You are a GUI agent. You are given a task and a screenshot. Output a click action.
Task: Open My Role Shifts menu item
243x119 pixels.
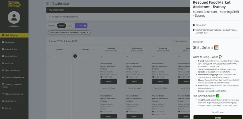pyautogui.click(x=11, y=56)
